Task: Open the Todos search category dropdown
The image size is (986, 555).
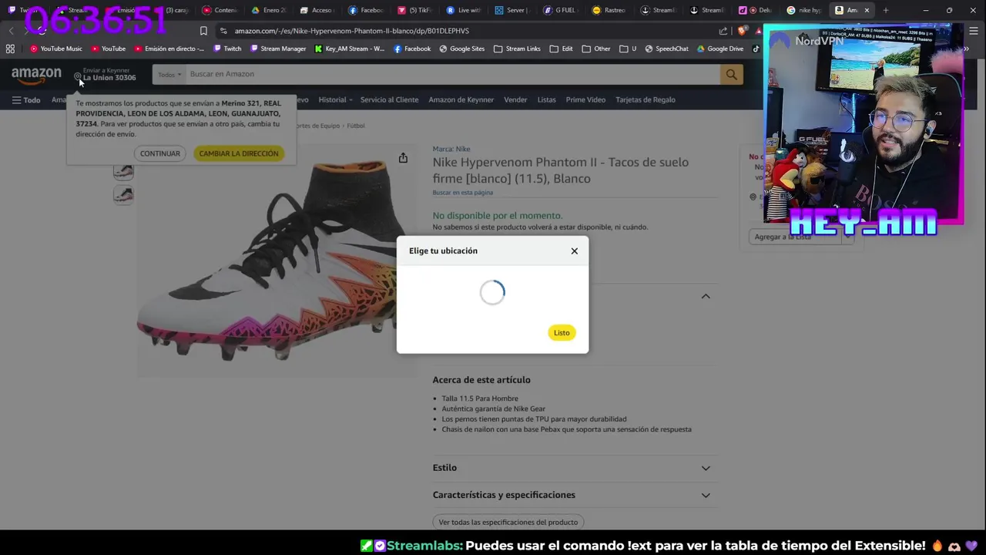Action: pyautogui.click(x=169, y=75)
